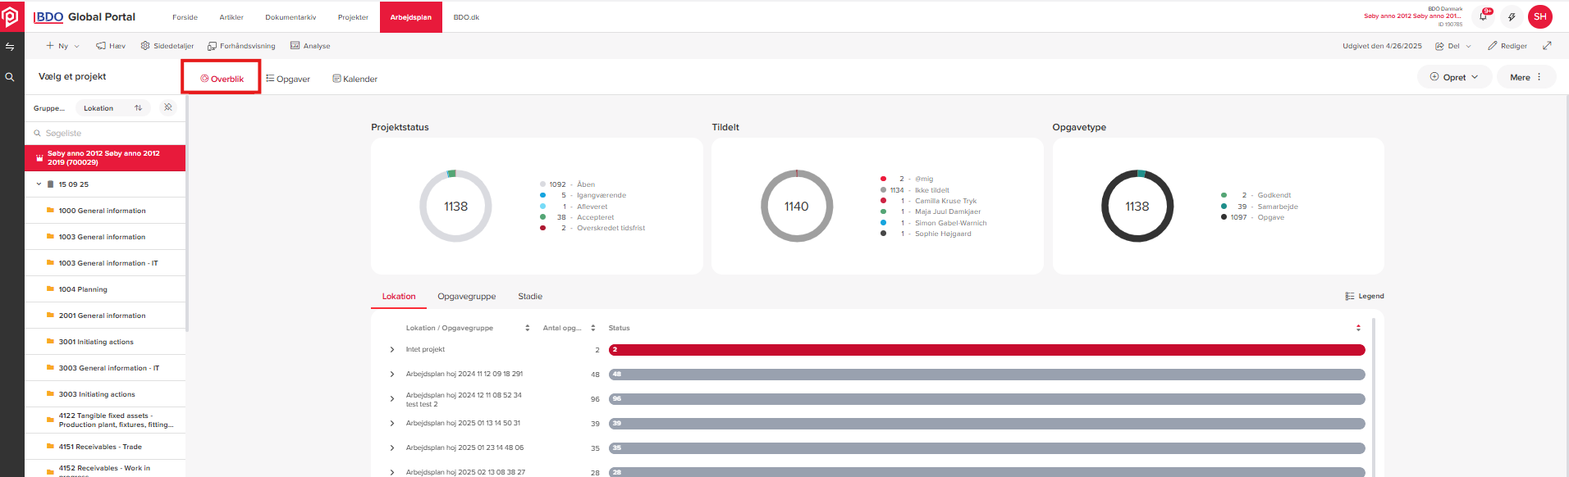Click the Rediger edit button
1569x477 pixels.
coord(1507,46)
